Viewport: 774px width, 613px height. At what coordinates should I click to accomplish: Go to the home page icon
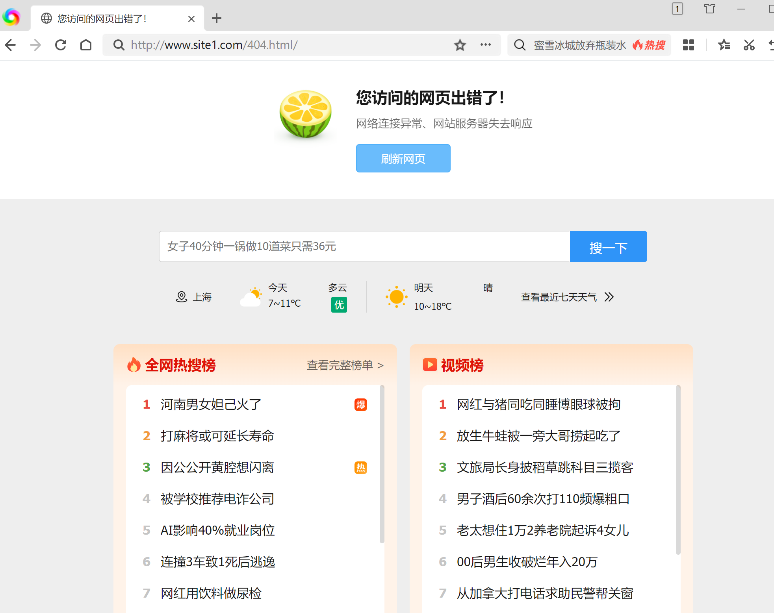(x=86, y=45)
